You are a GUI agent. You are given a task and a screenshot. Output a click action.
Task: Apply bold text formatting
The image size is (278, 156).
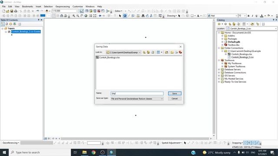[x=248, y=16]
